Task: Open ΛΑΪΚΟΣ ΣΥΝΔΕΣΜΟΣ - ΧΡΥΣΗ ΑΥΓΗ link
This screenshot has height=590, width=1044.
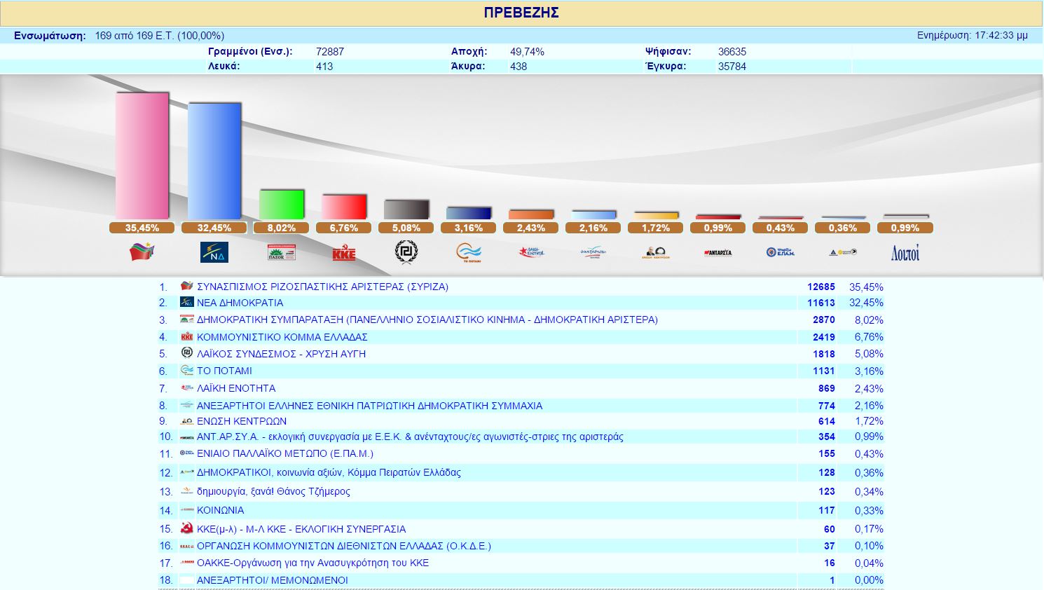Action: click(281, 354)
